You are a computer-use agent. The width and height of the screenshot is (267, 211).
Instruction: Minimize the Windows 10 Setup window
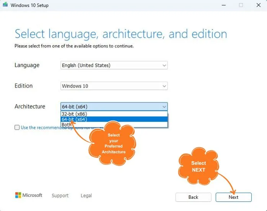[224, 5]
